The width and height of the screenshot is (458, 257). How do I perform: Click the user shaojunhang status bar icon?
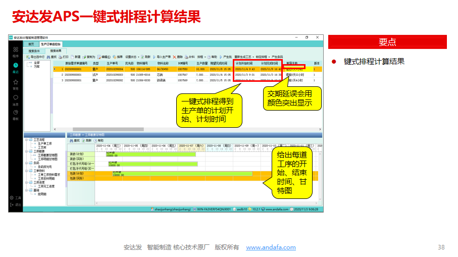(152, 209)
